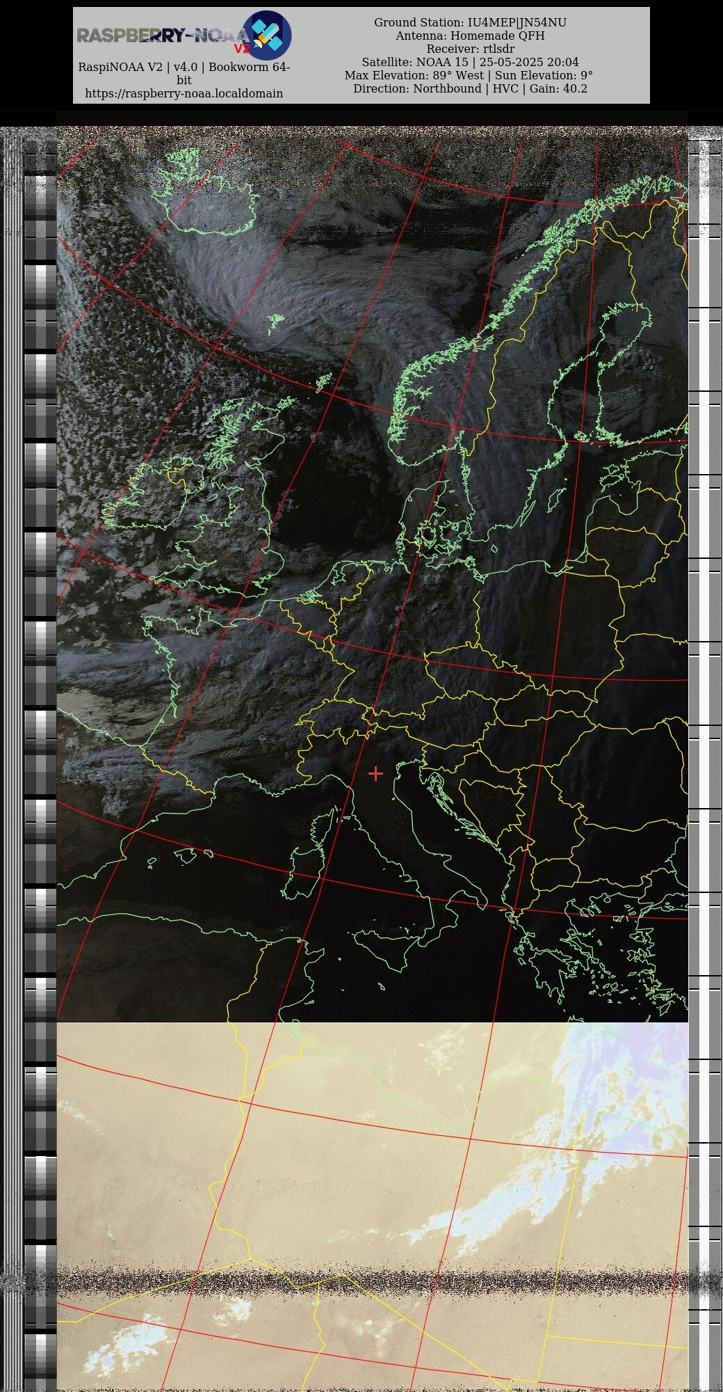Click 'Direction: Northbound | HVC | Gain: 40.2' text
Screen dimensions: 723x1392
pos(470,88)
